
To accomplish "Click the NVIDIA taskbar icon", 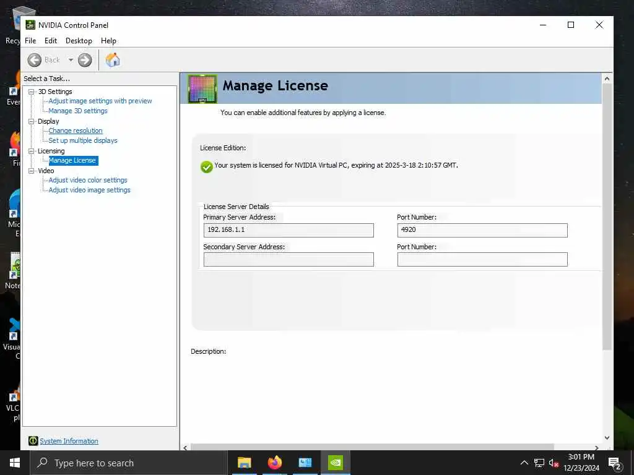I will [x=336, y=463].
